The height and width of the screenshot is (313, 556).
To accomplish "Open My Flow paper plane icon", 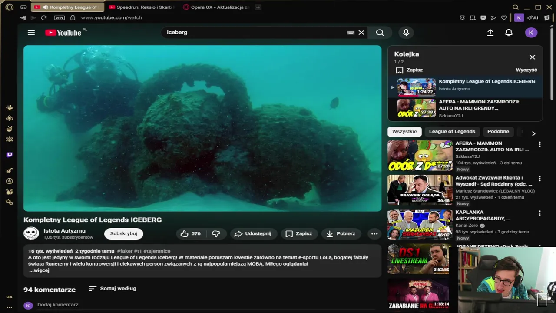I will click(x=493, y=18).
